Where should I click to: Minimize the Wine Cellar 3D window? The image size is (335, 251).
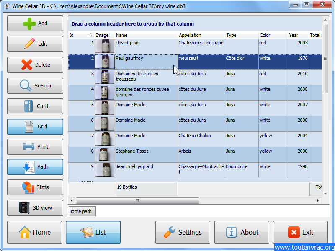[296, 5]
